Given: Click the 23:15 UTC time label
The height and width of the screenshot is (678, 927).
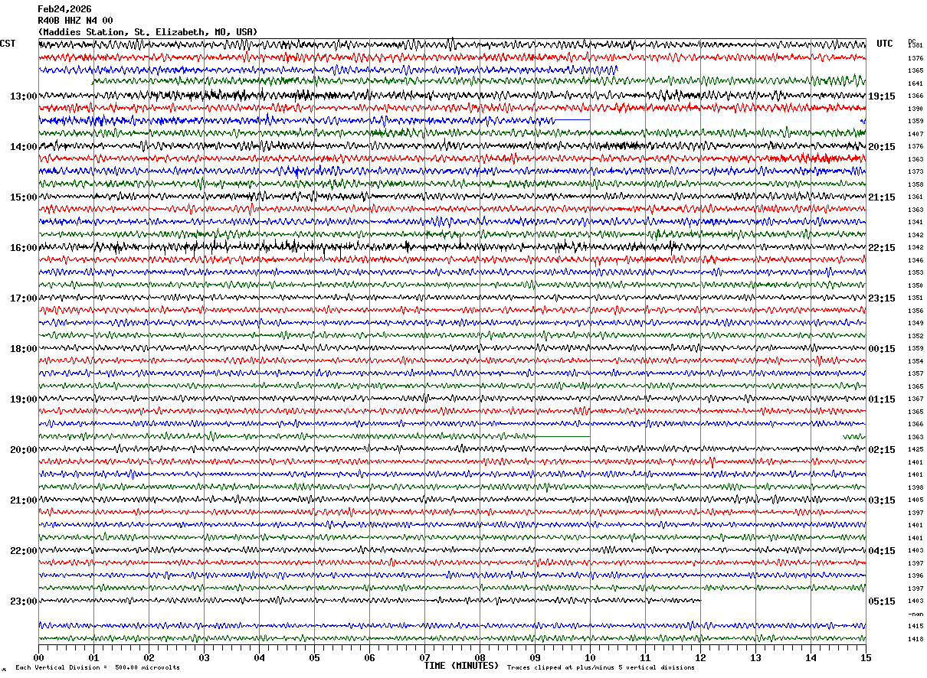Looking at the screenshot, I should (x=882, y=298).
